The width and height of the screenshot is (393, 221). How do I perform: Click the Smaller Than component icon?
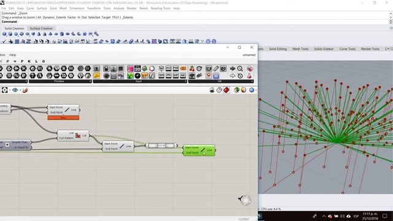(7, 145)
